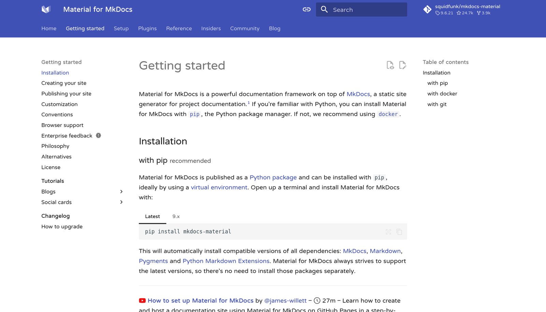Open the Pygments dependency link
This screenshot has height=312, width=546.
[x=153, y=261]
